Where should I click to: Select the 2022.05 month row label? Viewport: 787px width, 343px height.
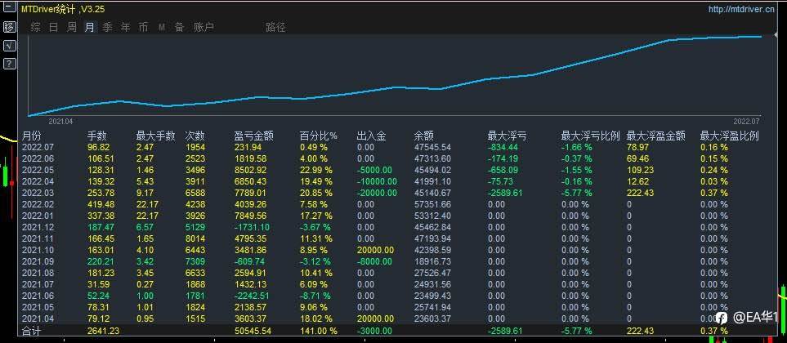pyautogui.click(x=38, y=170)
